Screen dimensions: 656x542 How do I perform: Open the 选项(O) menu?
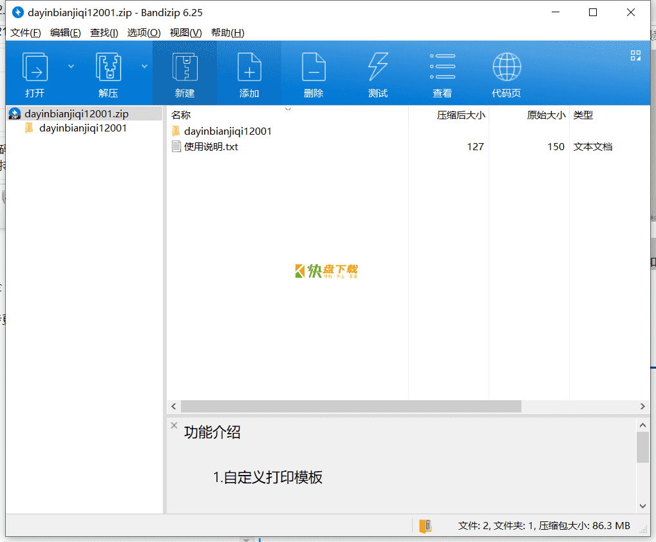click(x=144, y=33)
